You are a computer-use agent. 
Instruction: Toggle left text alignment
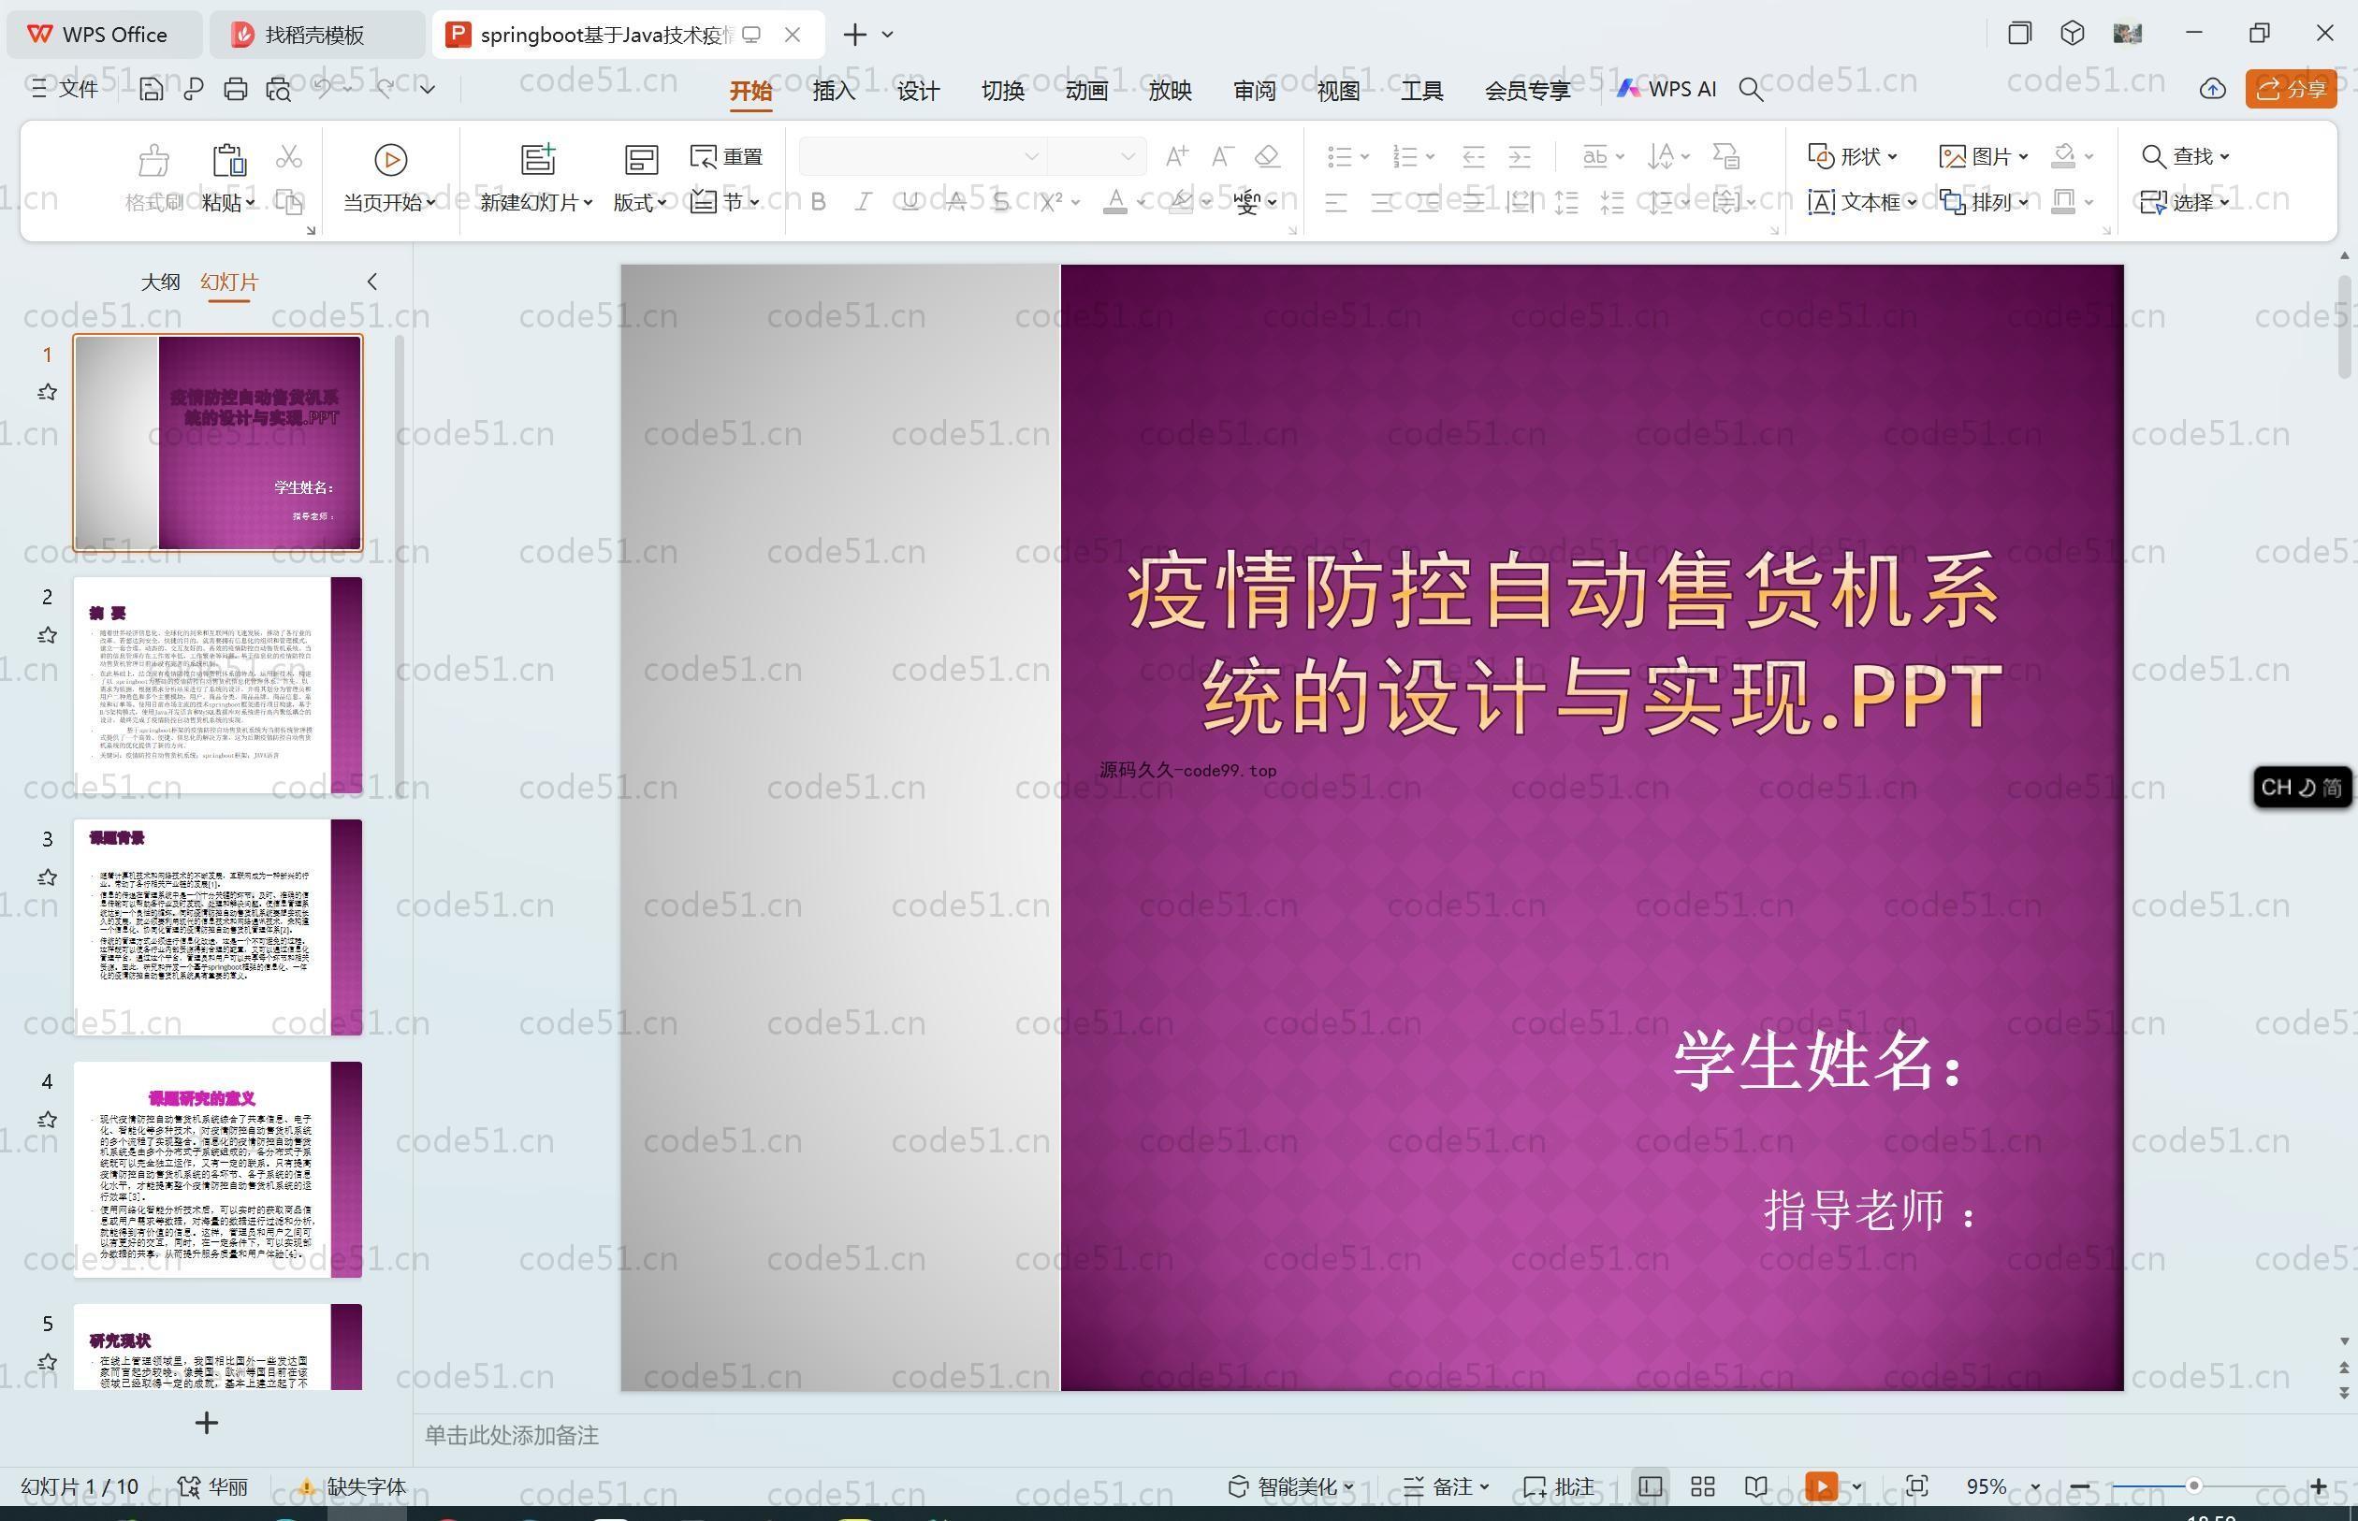point(1336,202)
